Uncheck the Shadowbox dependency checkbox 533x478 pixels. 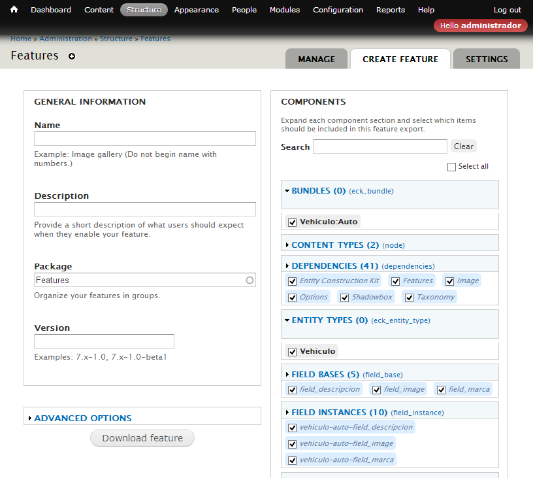(x=344, y=298)
